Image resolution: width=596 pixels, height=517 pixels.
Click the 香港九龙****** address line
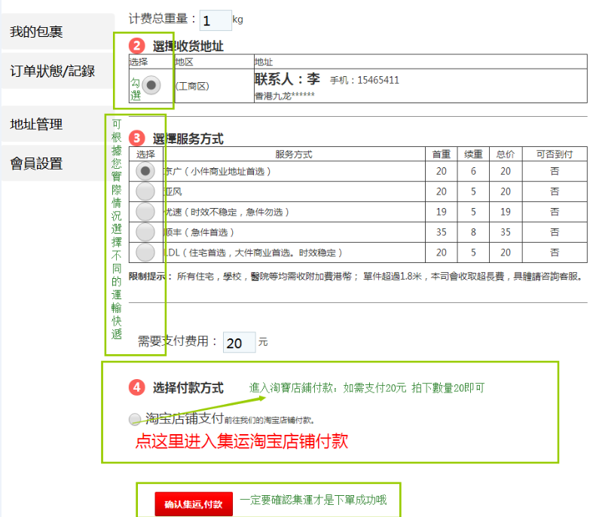pos(285,96)
